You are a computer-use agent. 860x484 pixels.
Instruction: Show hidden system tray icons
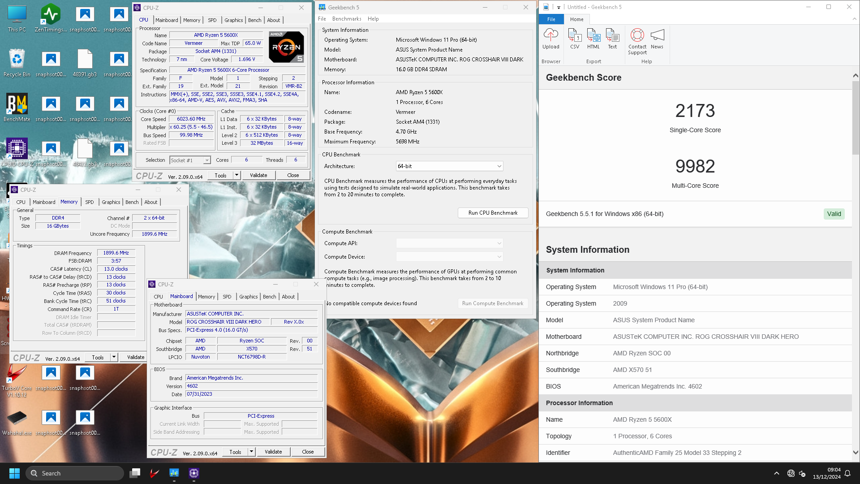pos(777,473)
